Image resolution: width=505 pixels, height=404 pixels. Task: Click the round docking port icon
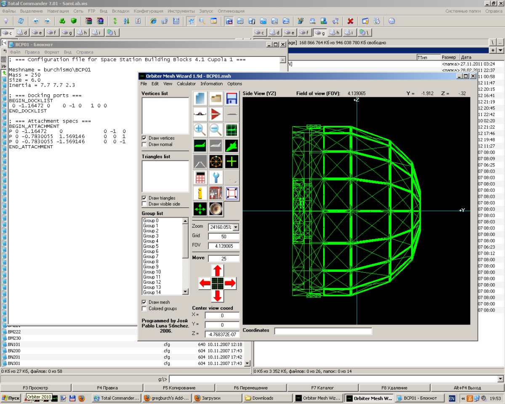click(216, 209)
